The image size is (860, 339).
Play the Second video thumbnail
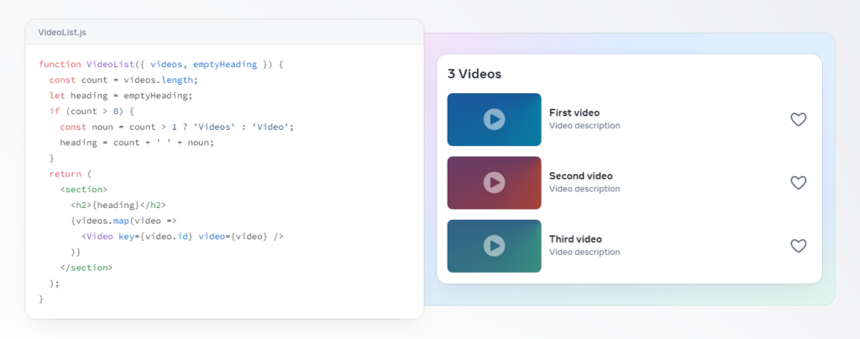point(494,183)
